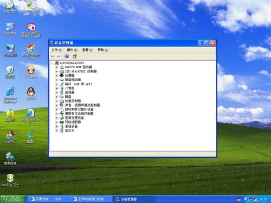The image size is (271, 203).
Task: Open the 操作 menu
Action: pyautogui.click(x=72, y=50)
